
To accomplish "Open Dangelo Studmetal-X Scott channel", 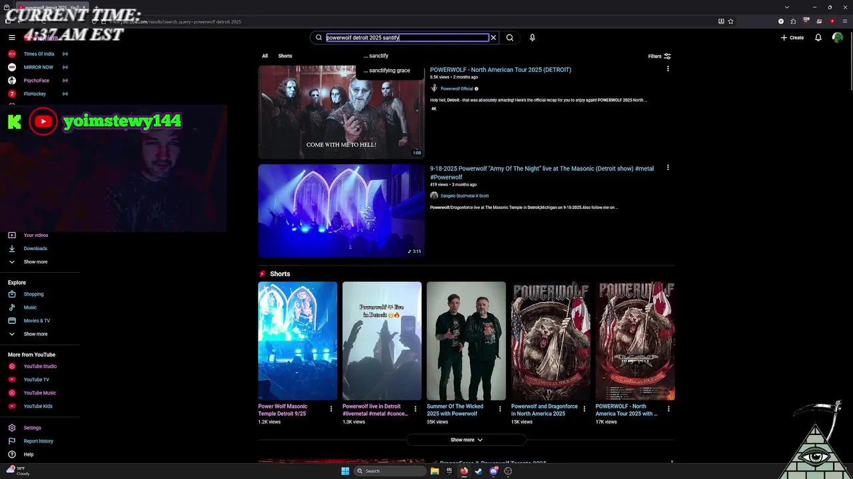I will click(x=464, y=196).
